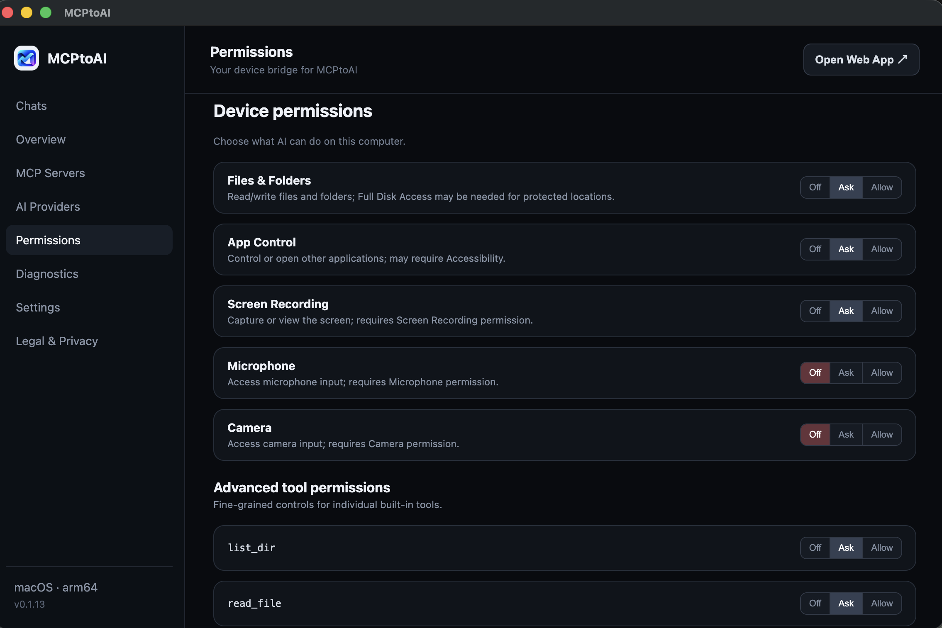Allow Microphone access

point(882,373)
